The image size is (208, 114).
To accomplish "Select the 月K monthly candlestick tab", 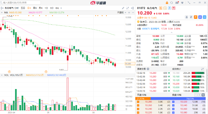I will [x=40, y=8].
